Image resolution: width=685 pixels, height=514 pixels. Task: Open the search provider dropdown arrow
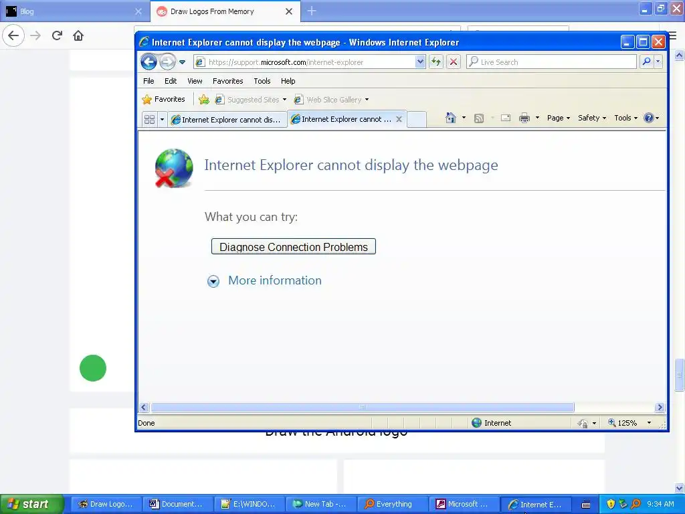[x=658, y=62]
